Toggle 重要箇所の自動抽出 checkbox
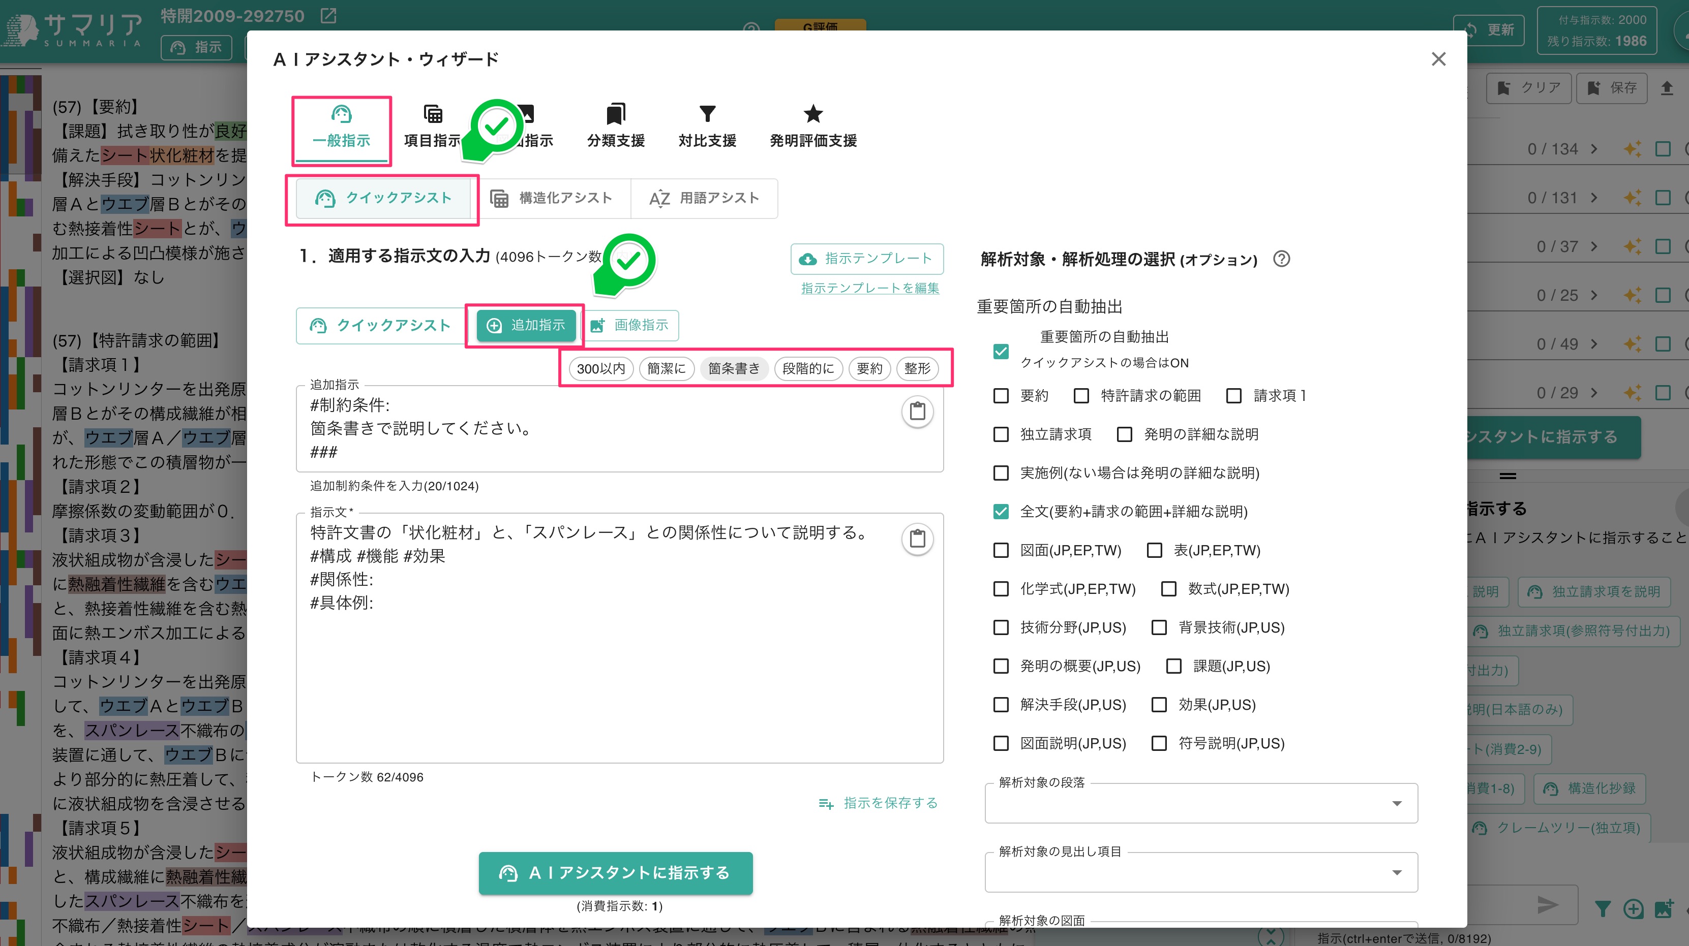The width and height of the screenshot is (1689, 946). pos(1001,351)
